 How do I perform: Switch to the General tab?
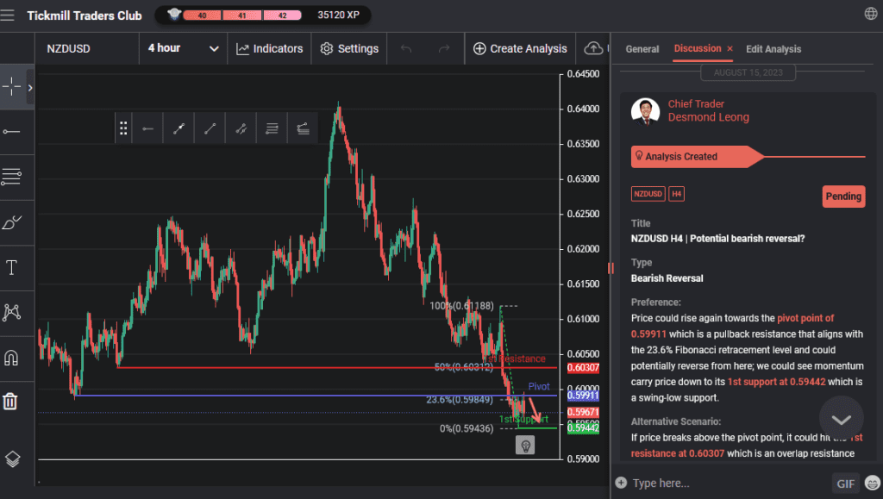tap(642, 49)
